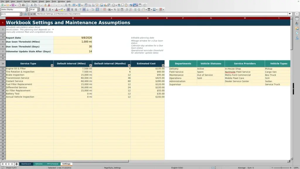Viewport: 300px width, 169px height.
Task: Click the Departments column header cell
Action: [x=183, y=64]
